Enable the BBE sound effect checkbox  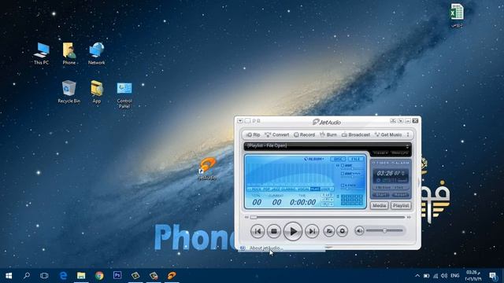343,166
